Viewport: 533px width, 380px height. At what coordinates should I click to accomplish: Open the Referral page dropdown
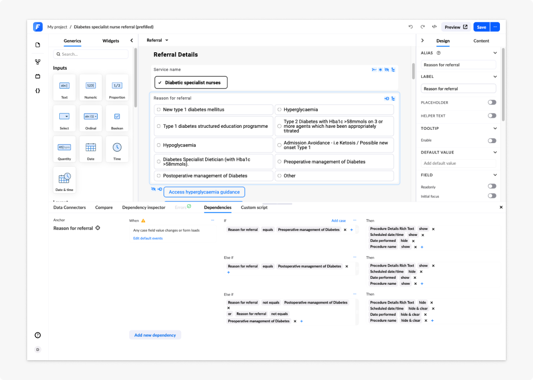(157, 40)
